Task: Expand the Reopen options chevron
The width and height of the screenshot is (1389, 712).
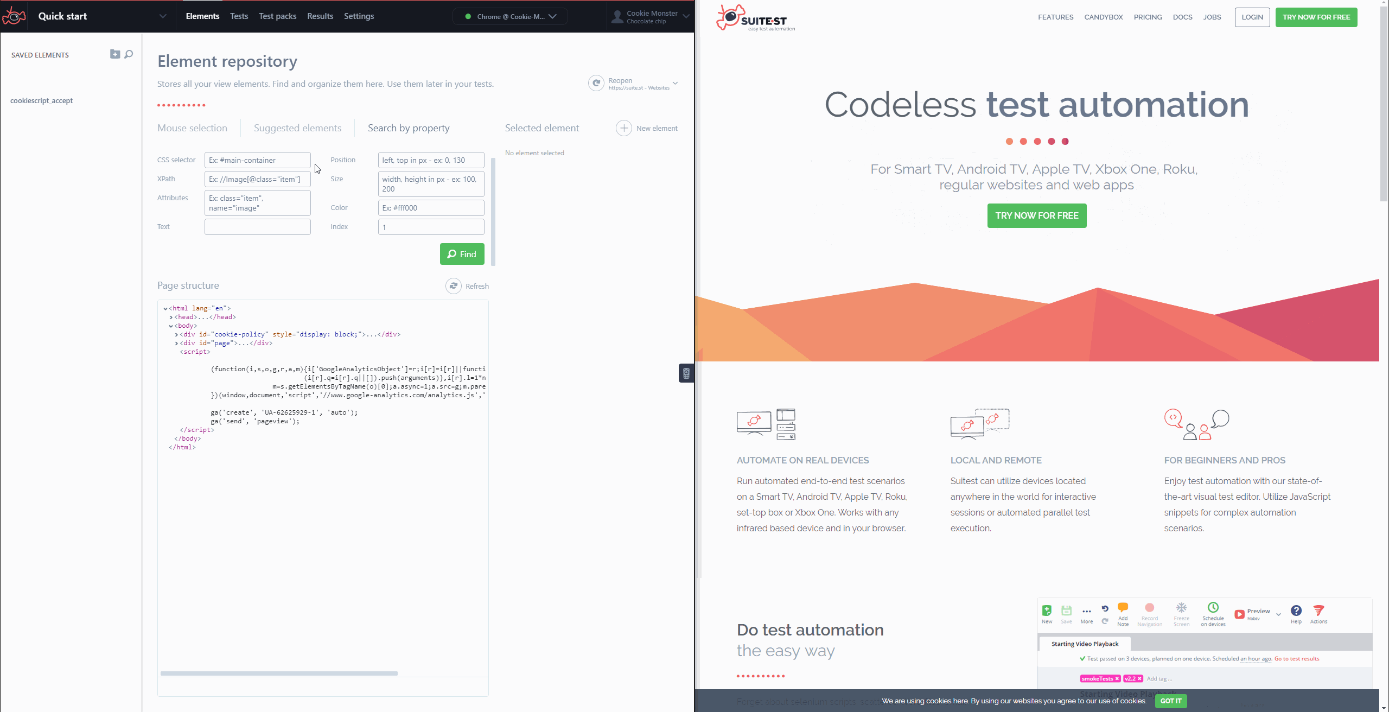Action: coord(675,83)
